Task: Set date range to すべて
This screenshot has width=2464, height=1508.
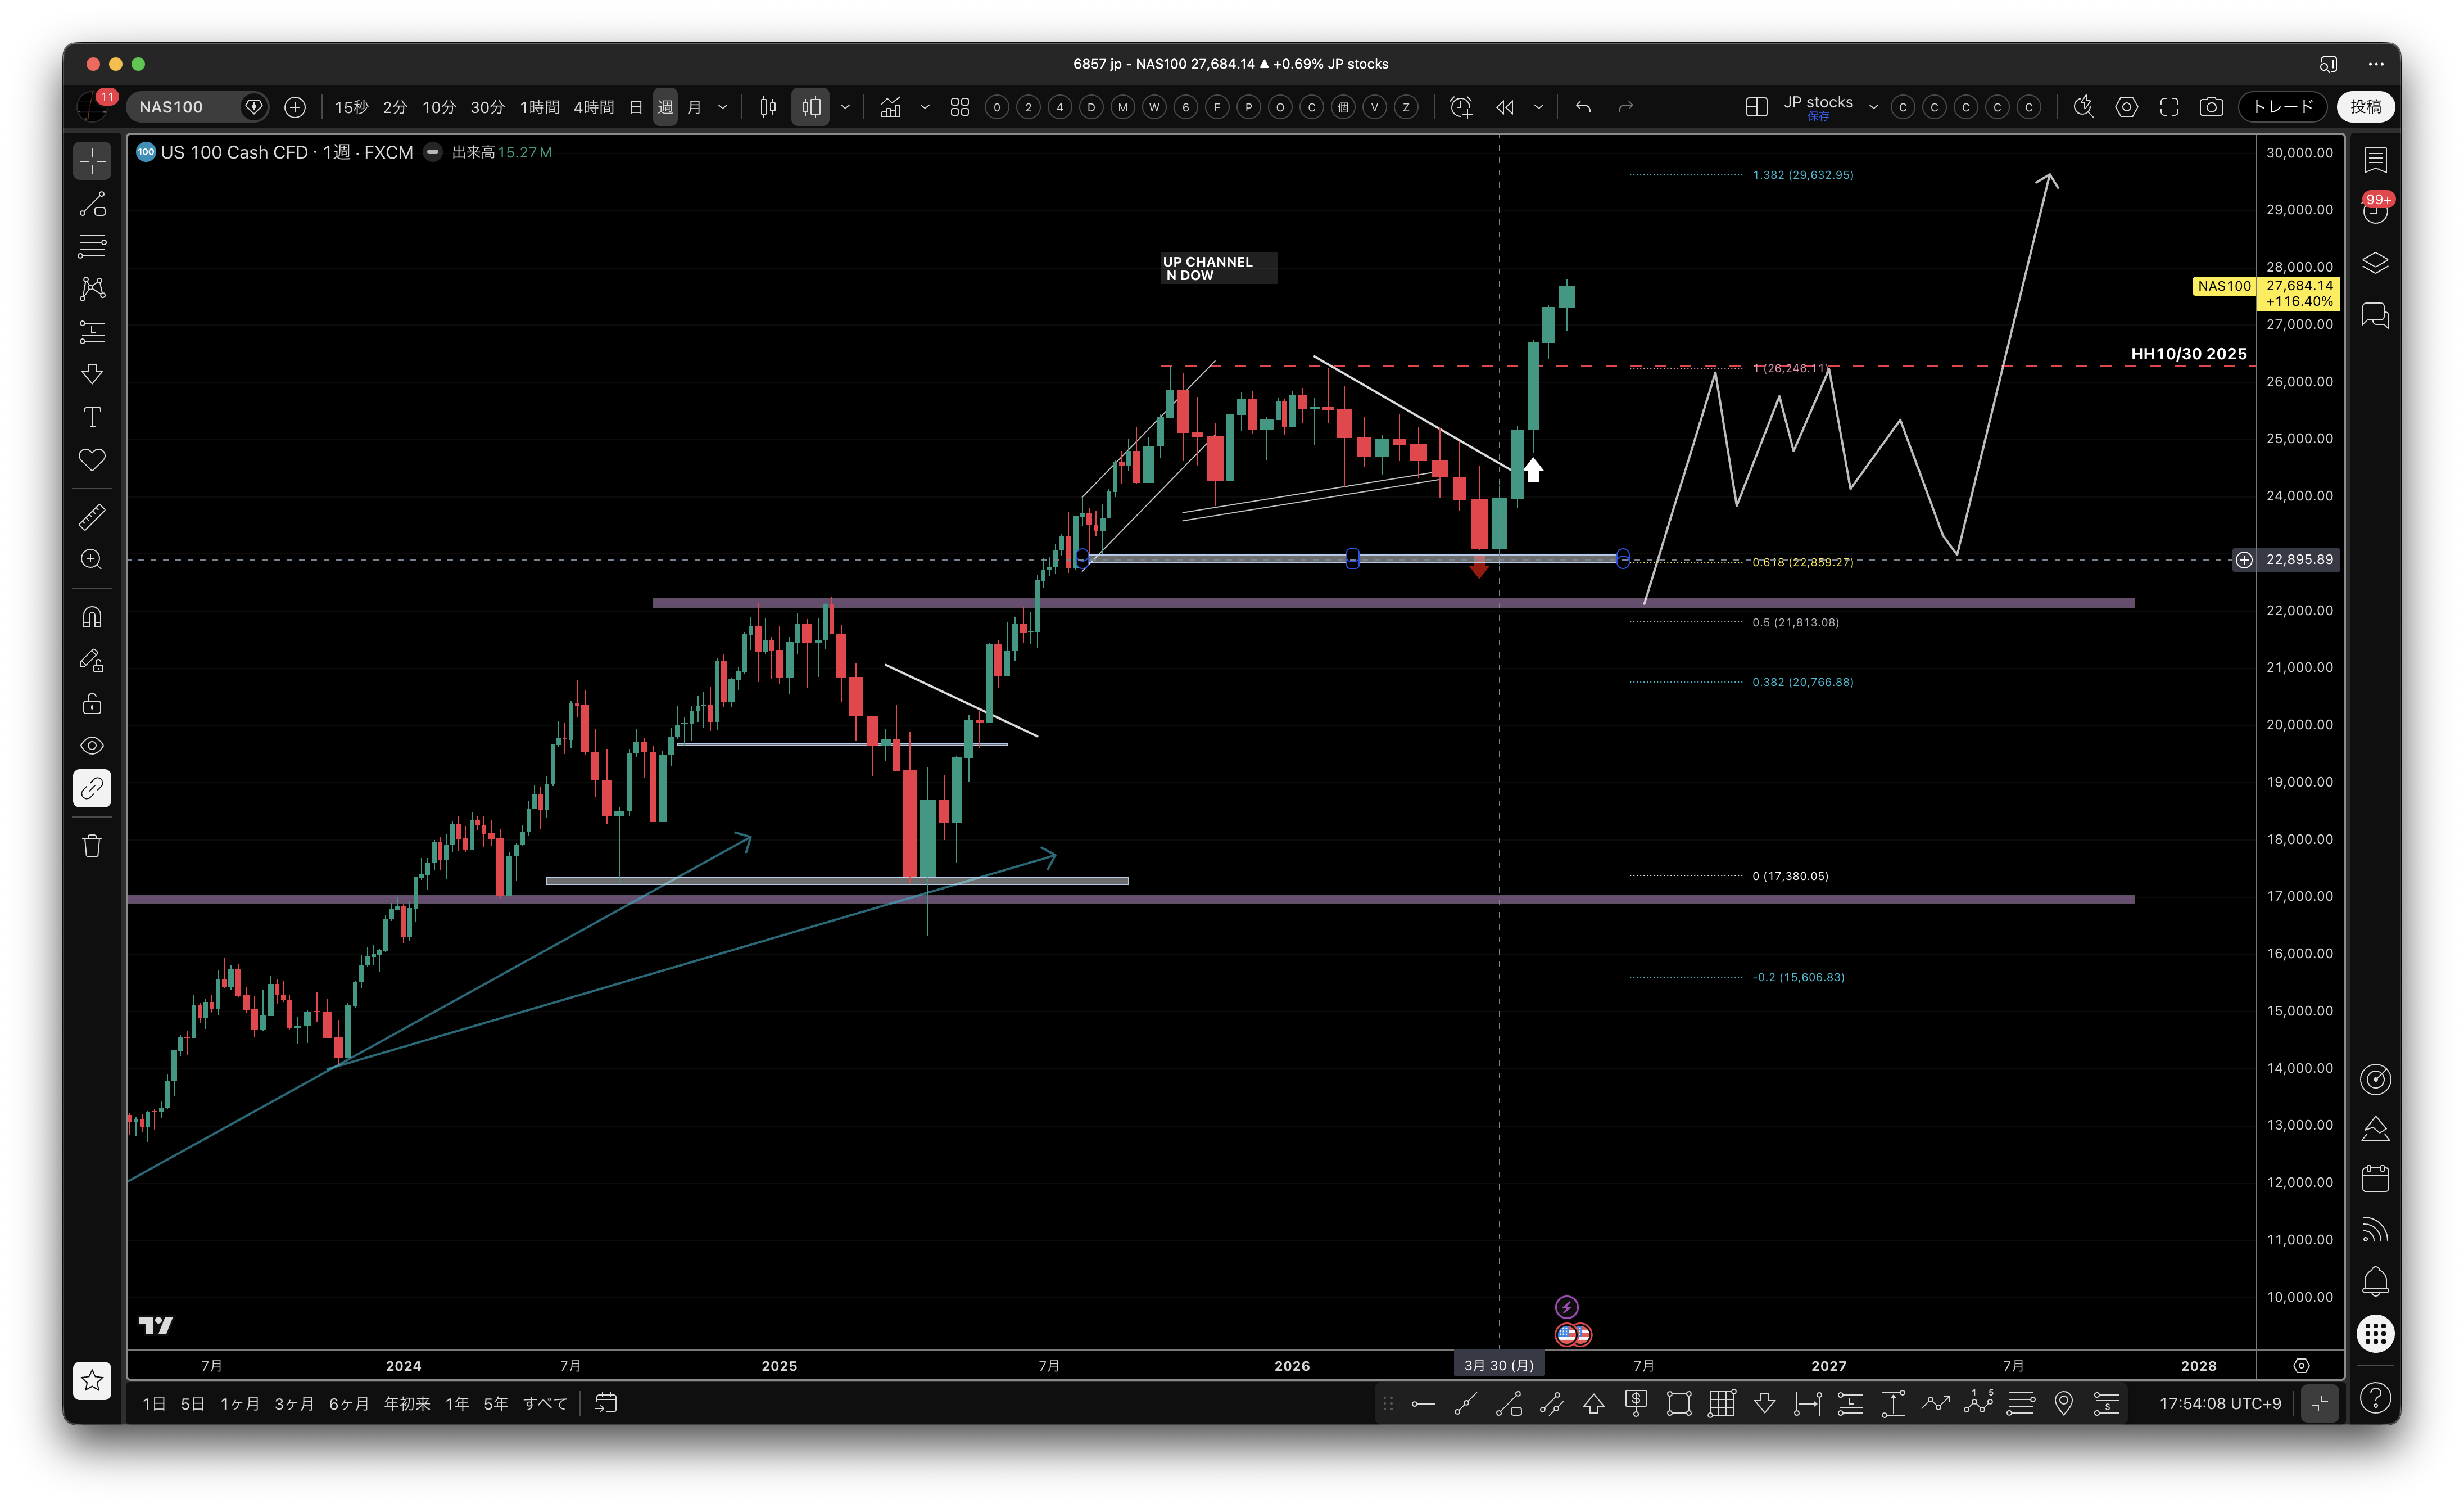Action: pyautogui.click(x=545, y=1404)
